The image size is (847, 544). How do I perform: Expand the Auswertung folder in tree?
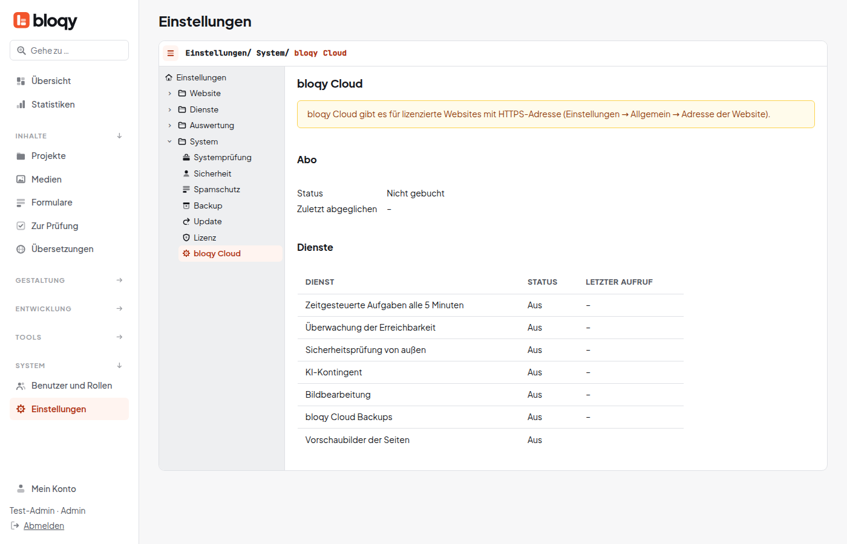[170, 126]
